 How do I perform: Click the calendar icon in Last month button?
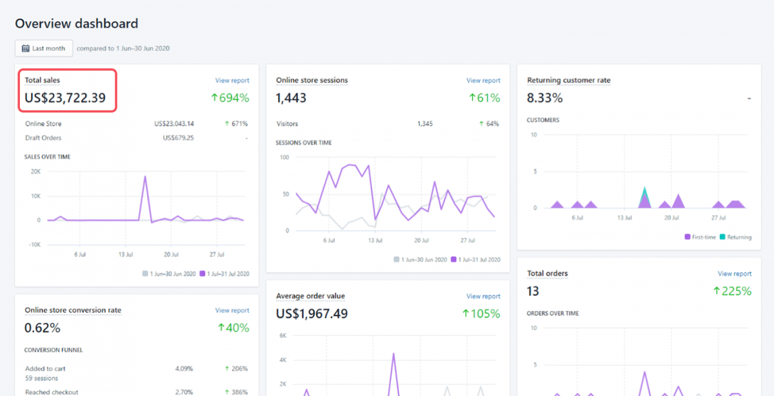(26, 48)
